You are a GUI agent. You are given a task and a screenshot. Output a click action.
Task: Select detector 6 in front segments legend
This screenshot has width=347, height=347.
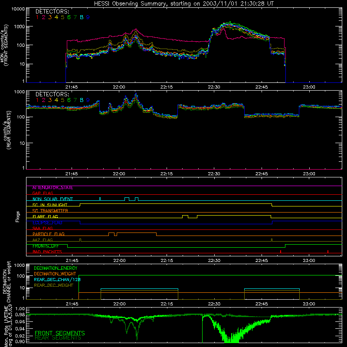(x=69, y=17)
